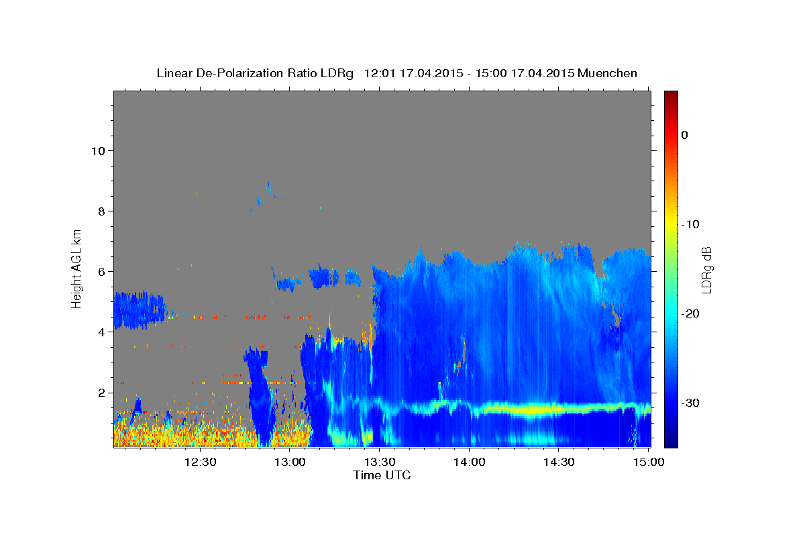Click the colorbar label "LDRg dB"
The image size is (805, 537).
[x=706, y=269]
